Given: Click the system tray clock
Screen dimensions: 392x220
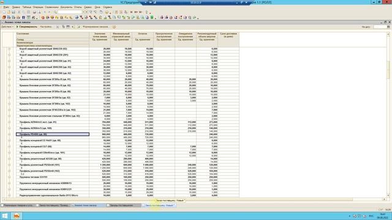Looking at the screenshot, I should coord(383,216).
